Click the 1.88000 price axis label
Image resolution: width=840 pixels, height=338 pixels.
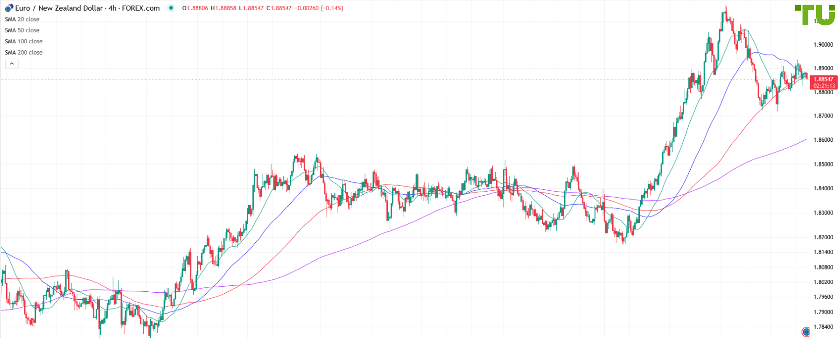tap(823, 92)
